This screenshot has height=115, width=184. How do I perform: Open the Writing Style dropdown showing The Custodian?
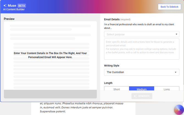pyautogui.click(x=139, y=72)
